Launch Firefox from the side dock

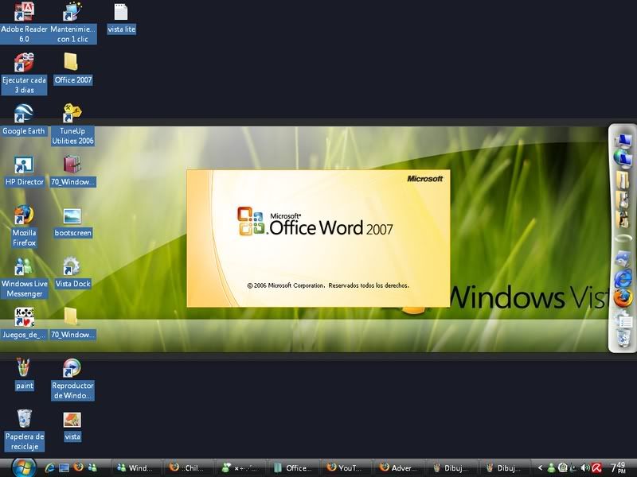[x=623, y=299]
